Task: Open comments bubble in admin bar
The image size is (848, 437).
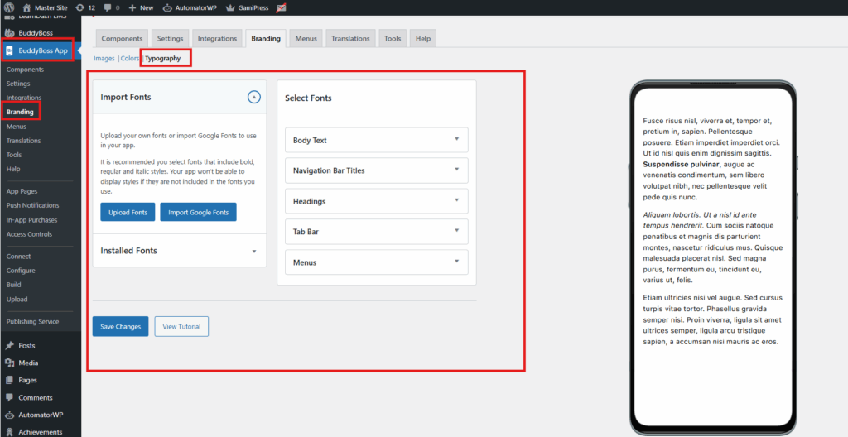Action: tap(108, 7)
